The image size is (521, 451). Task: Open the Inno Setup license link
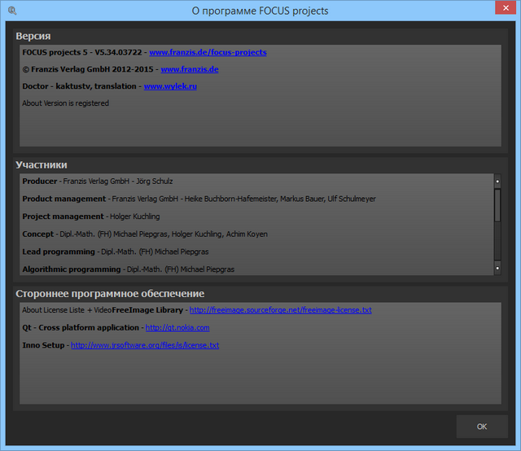tap(145, 345)
